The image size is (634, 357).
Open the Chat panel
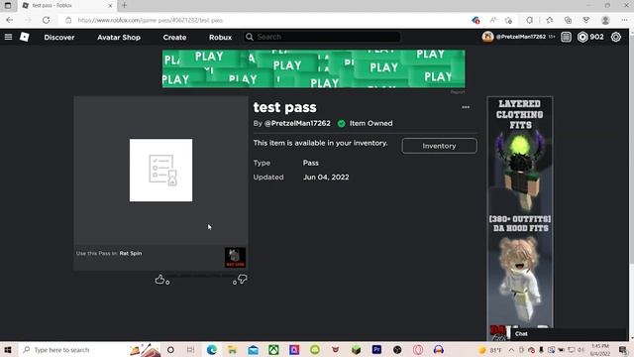521,334
